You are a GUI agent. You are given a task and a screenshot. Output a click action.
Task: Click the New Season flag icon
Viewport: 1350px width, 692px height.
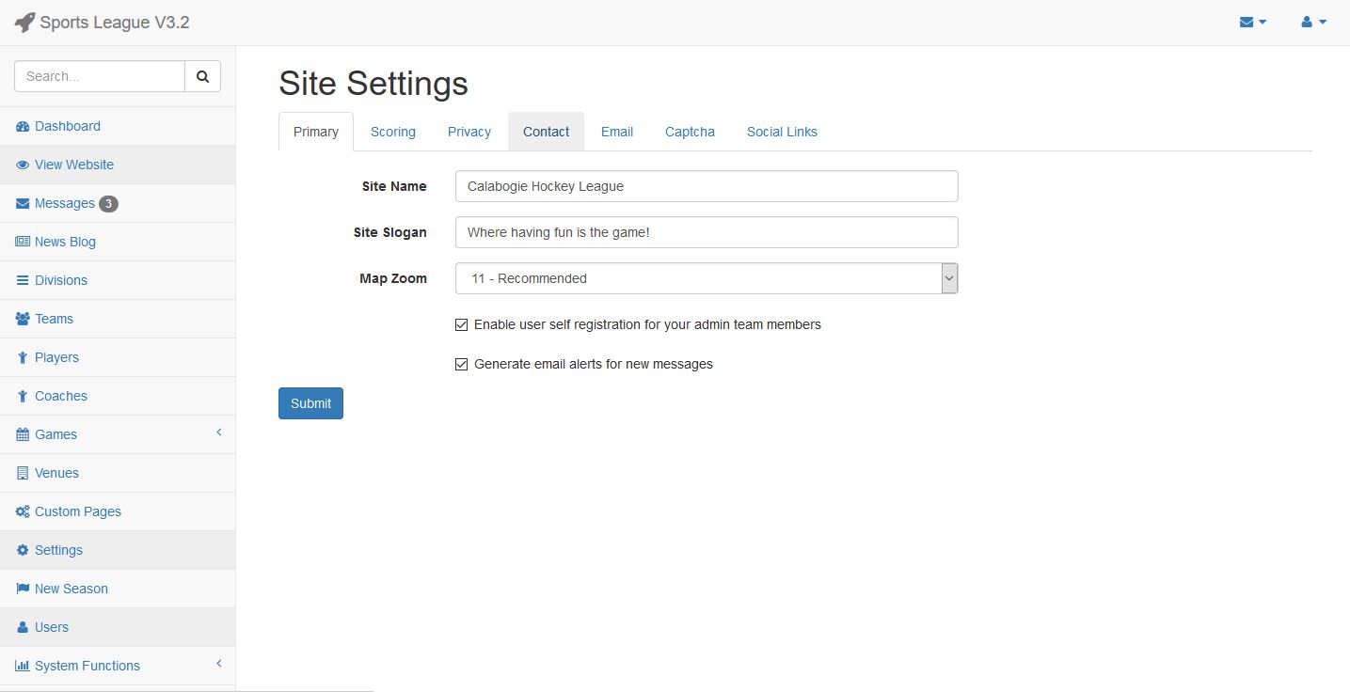pyautogui.click(x=23, y=589)
